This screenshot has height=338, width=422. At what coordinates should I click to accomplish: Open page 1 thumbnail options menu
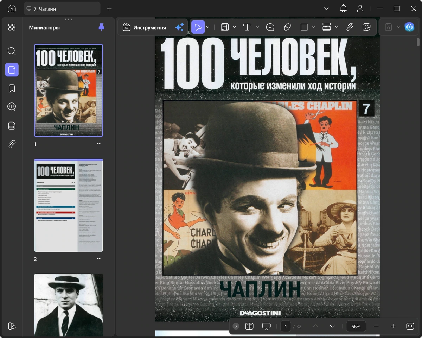pos(99,144)
